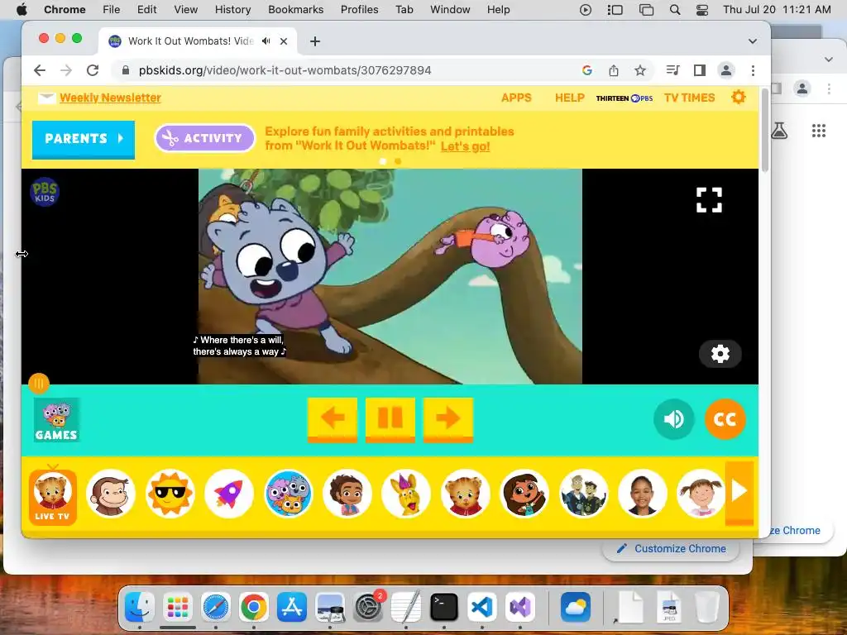The height and width of the screenshot is (635, 847).
Task: Open TV TIMES schedule
Action: pos(689,98)
